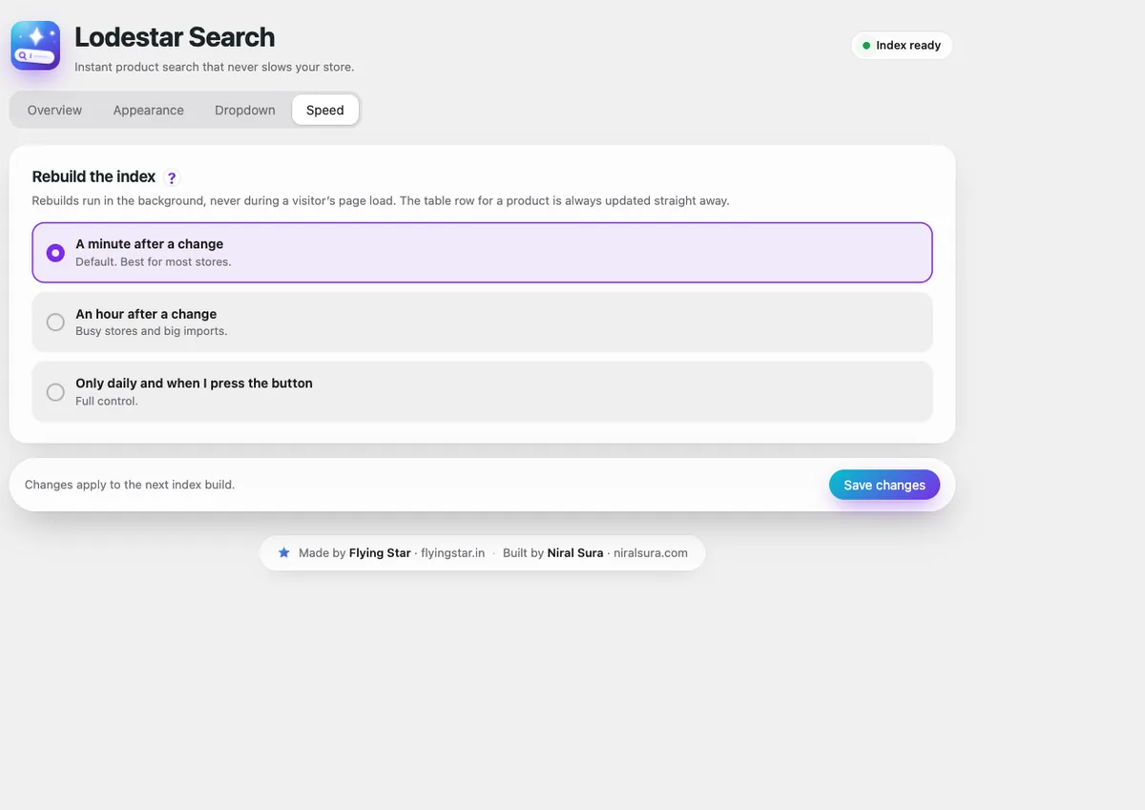
Task: Select the An hour after a change radio
Action: point(55,322)
